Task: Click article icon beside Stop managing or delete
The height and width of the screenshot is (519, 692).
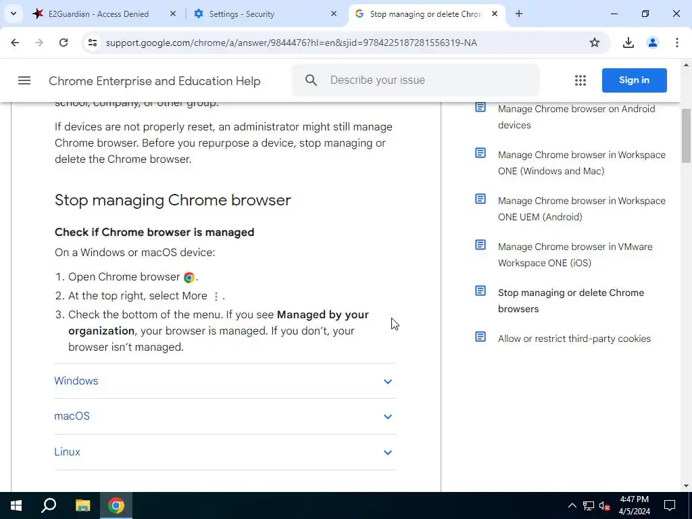Action: (480, 291)
